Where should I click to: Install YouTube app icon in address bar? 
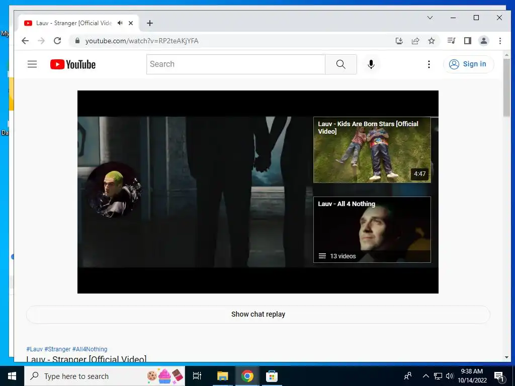click(x=399, y=41)
